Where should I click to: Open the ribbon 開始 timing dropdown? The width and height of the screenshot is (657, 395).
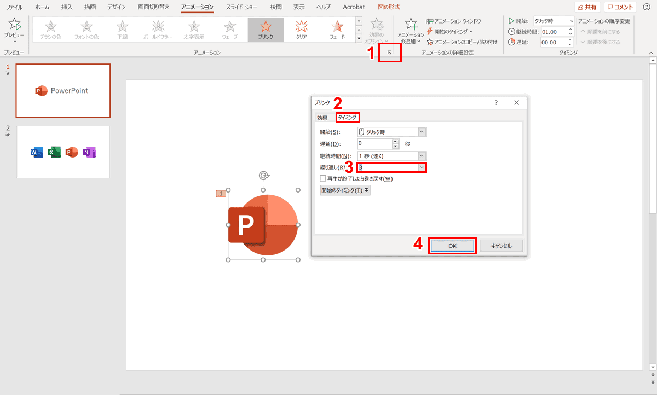pyautogui.click(x=572, y=21)
